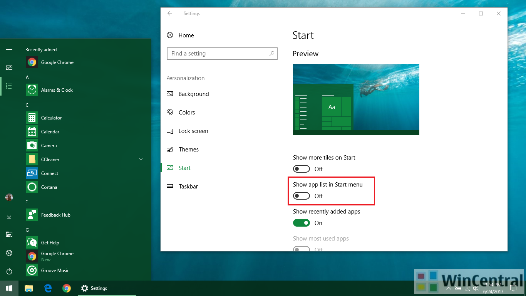
Task: Disable Show recently added apps
Action: pyautogui.click(x=302, y=223)
